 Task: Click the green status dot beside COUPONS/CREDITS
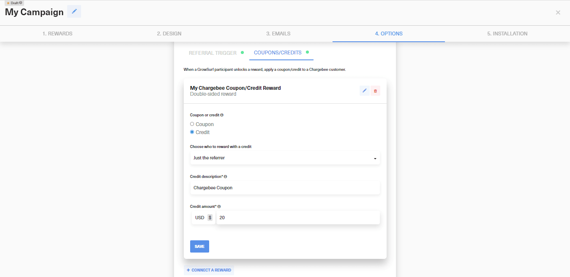(x=308, y=53)
